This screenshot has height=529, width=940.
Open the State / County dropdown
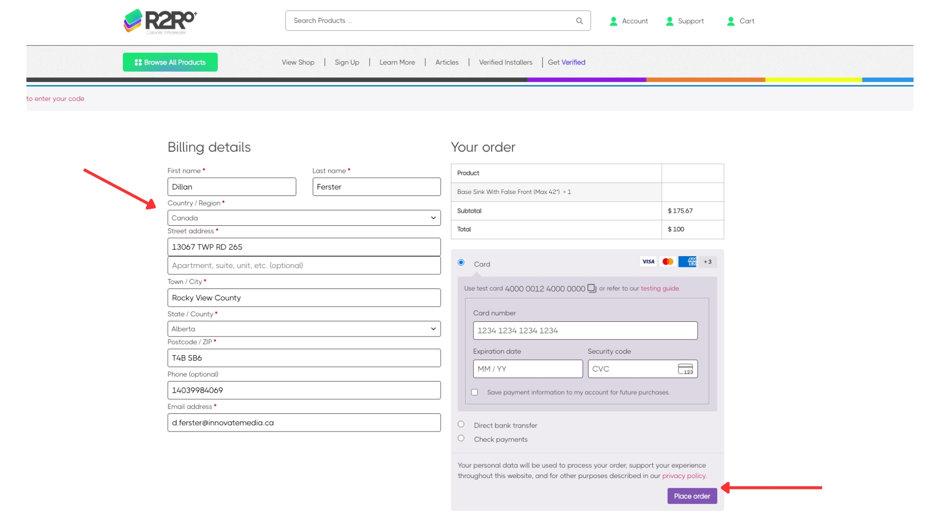coord(304,329)
